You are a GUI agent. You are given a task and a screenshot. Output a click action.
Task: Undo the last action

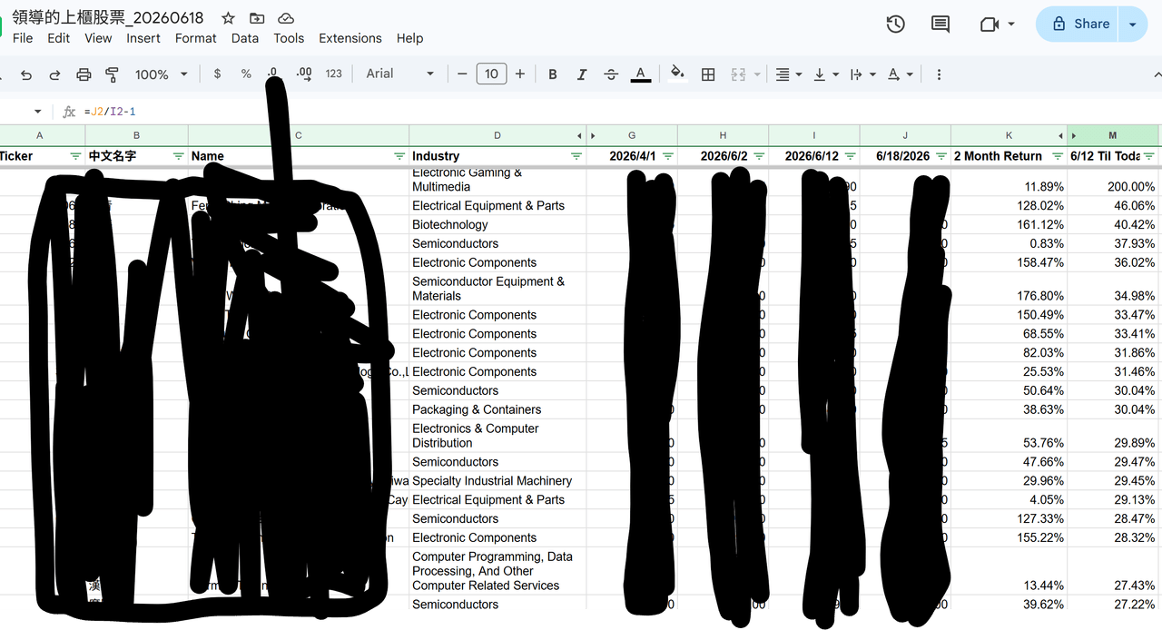(26, 74)
